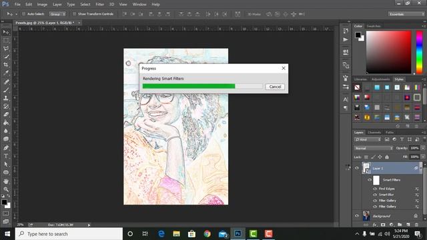Screen dimensions: 427x240
Task: Select the Rectangular Marquee tool
Action: 6,40
